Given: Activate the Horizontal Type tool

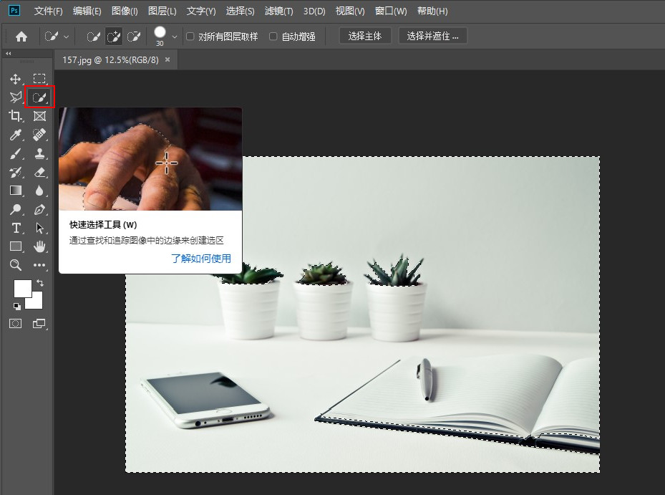Looking at the screenshot, I should point(15,228).
